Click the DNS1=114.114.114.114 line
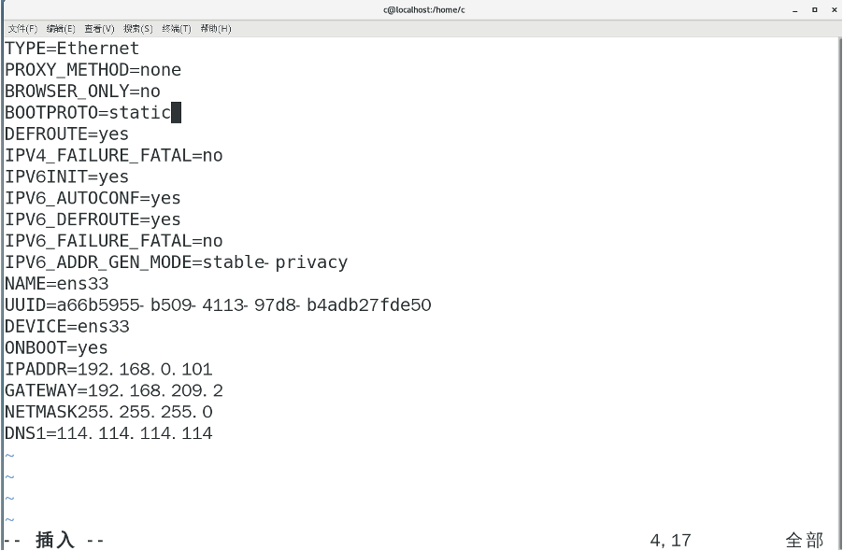The height and width of the screenshot is (551, 843). (x=107, y=433)
